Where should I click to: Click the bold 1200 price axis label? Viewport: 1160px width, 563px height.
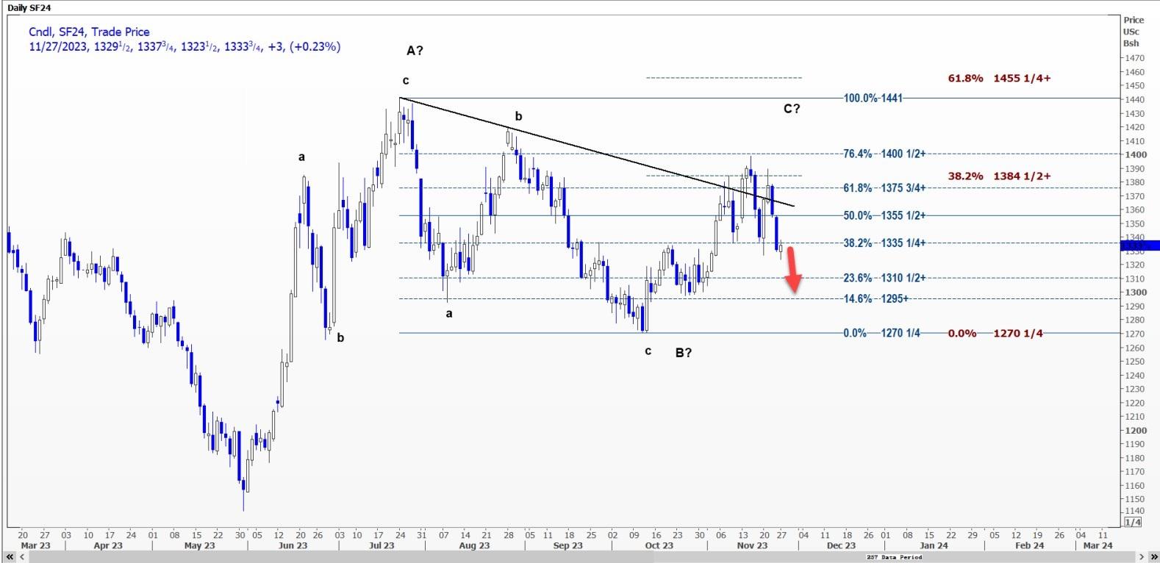tap(1135, 431)
